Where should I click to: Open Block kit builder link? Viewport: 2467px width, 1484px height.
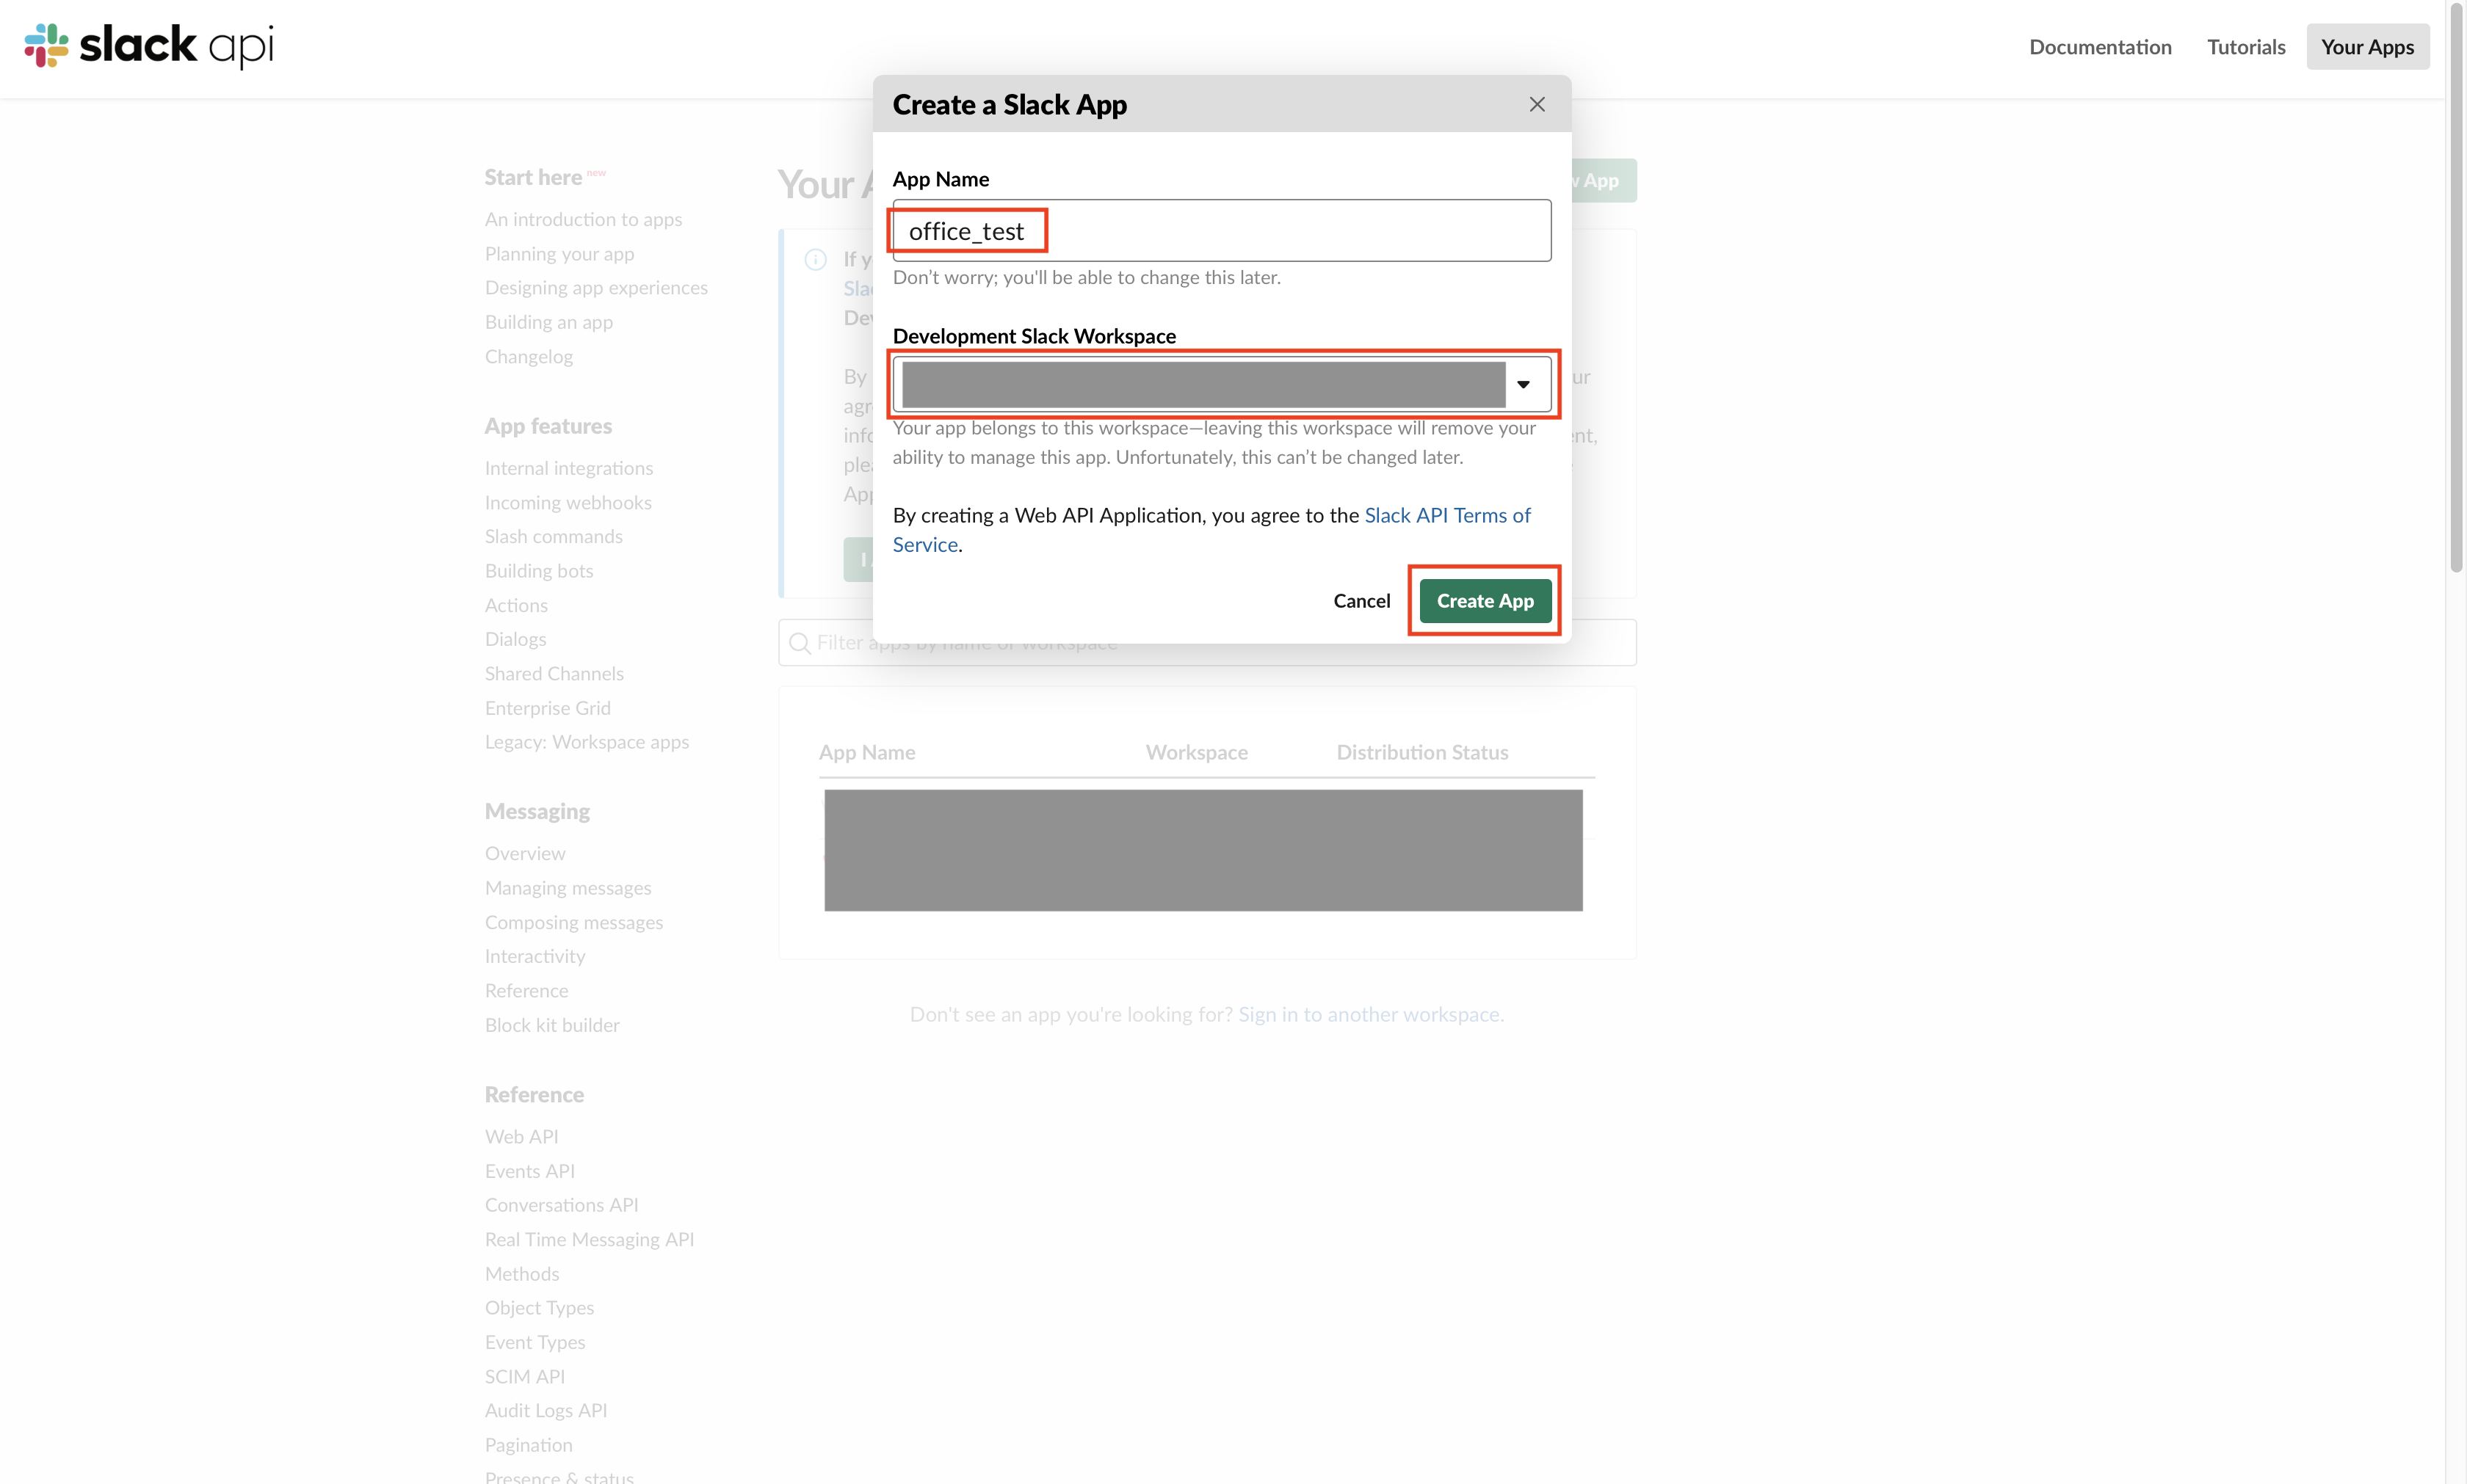(551, 1026)
